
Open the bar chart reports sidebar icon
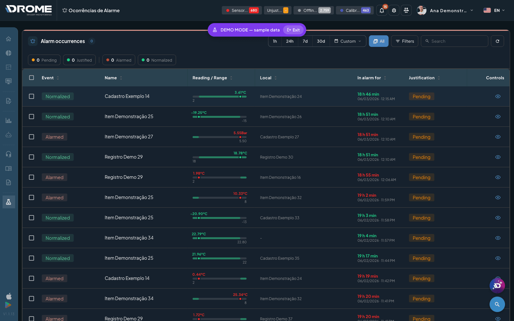click(9, 121)
